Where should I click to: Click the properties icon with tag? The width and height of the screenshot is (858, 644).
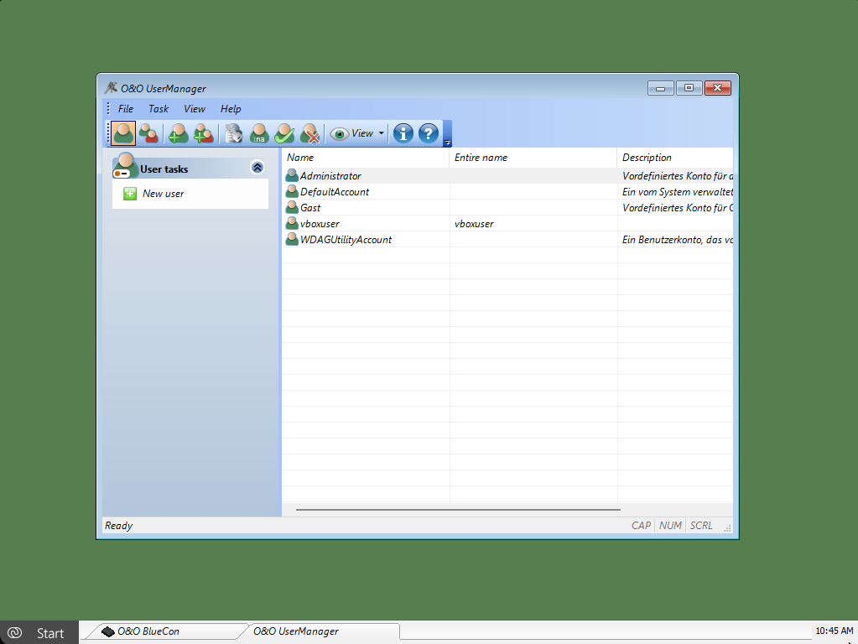[233, 133]
